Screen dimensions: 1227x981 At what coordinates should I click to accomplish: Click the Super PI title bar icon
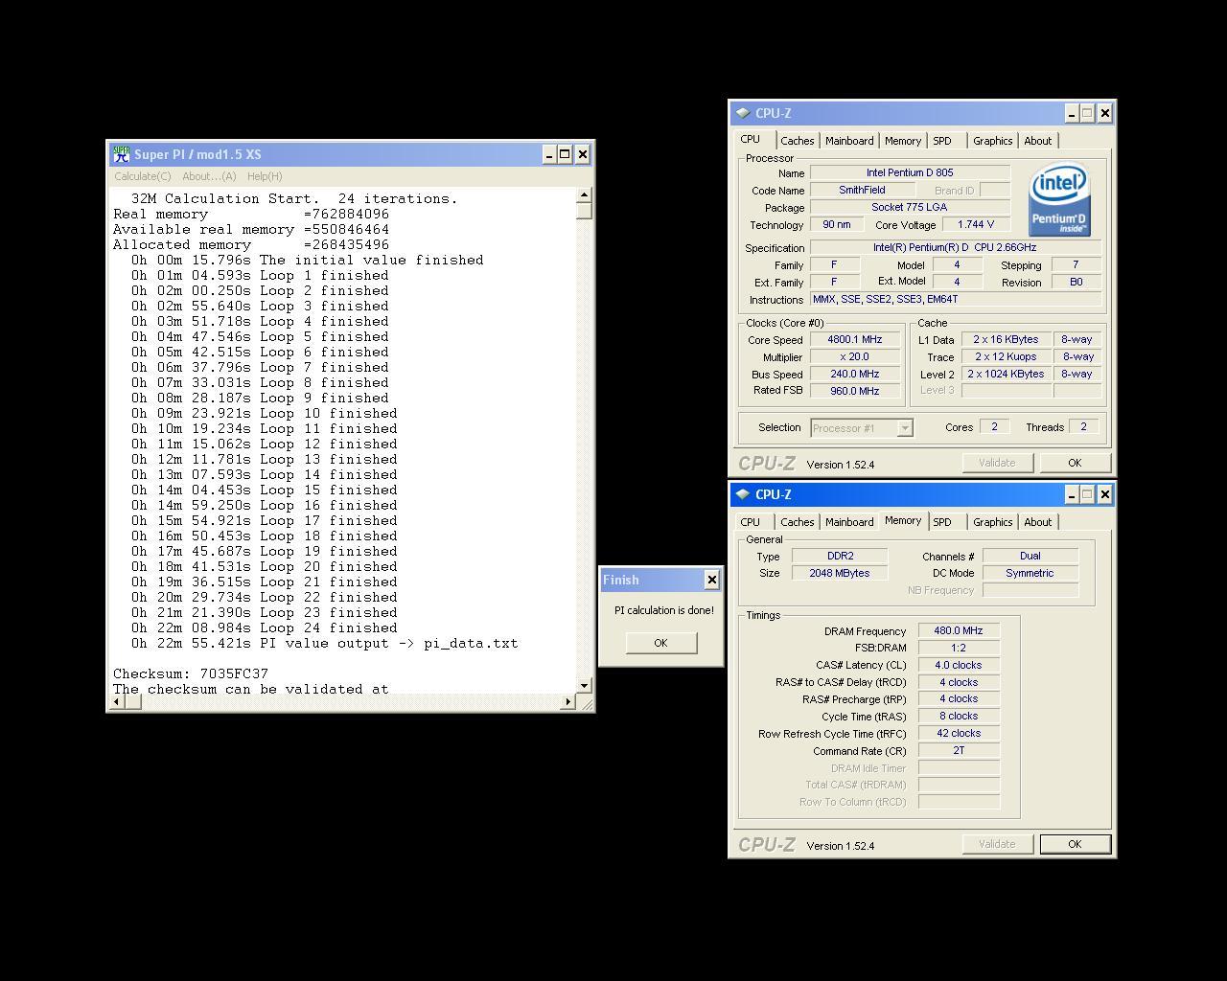(121, 154)
